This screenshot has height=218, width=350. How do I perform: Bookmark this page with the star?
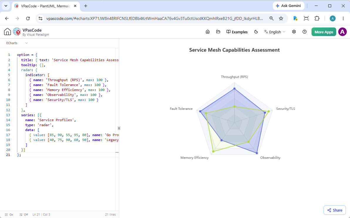coord(281,18)
